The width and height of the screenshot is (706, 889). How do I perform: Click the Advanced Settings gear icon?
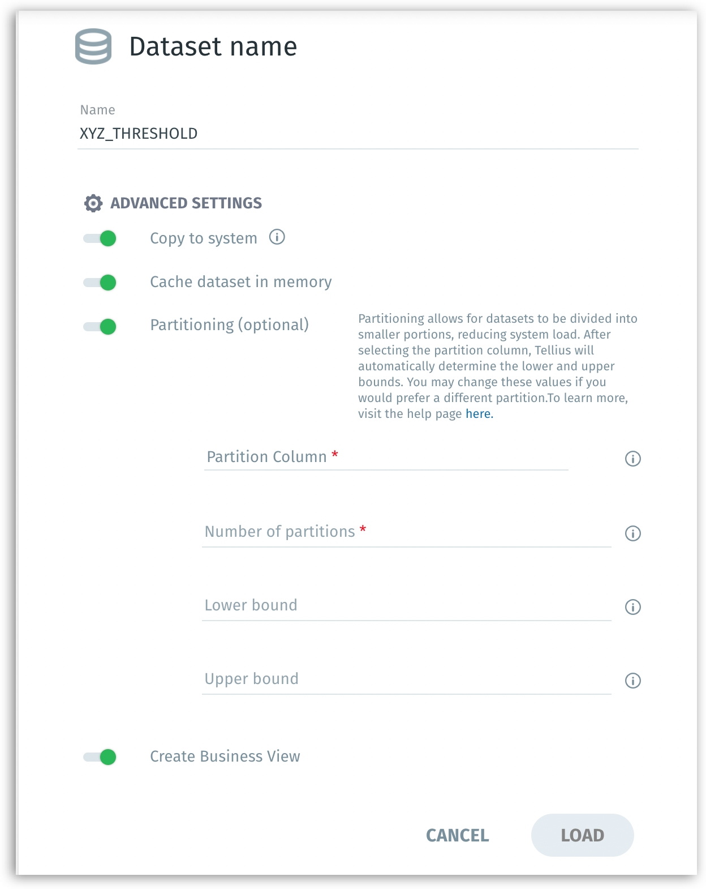(x=93, y=203)
